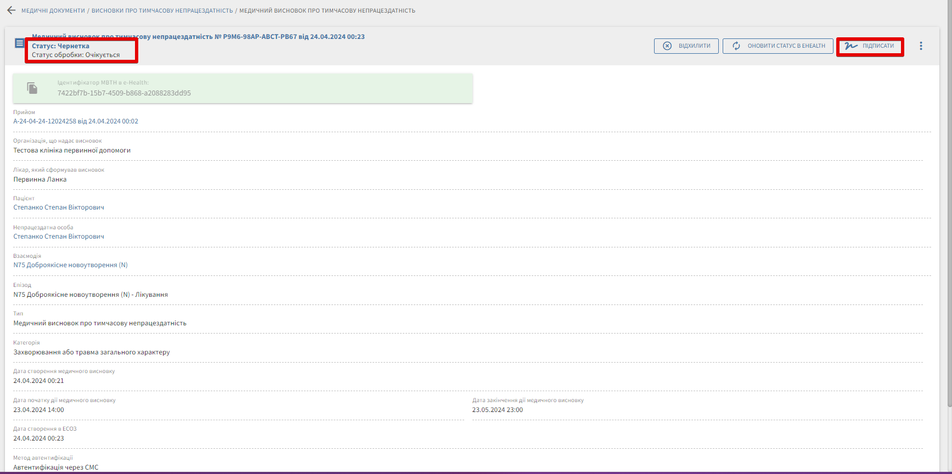The width and height of the screenshot is (952, 474).
Task: Open person link under Непрацездатна особа
Action: (x=59, y=236)
